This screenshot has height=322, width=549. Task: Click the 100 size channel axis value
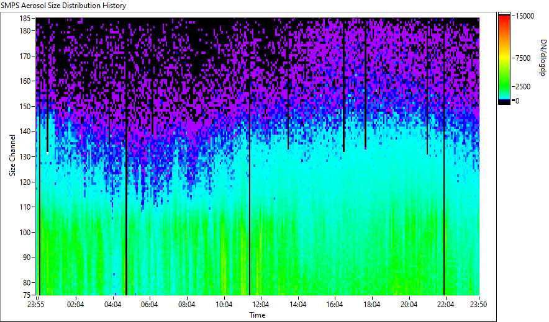[26, 232]
